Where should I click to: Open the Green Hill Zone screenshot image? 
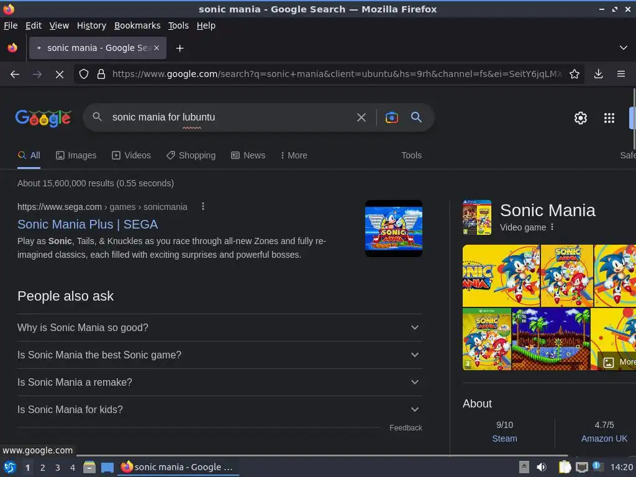(x=551, y=339)
